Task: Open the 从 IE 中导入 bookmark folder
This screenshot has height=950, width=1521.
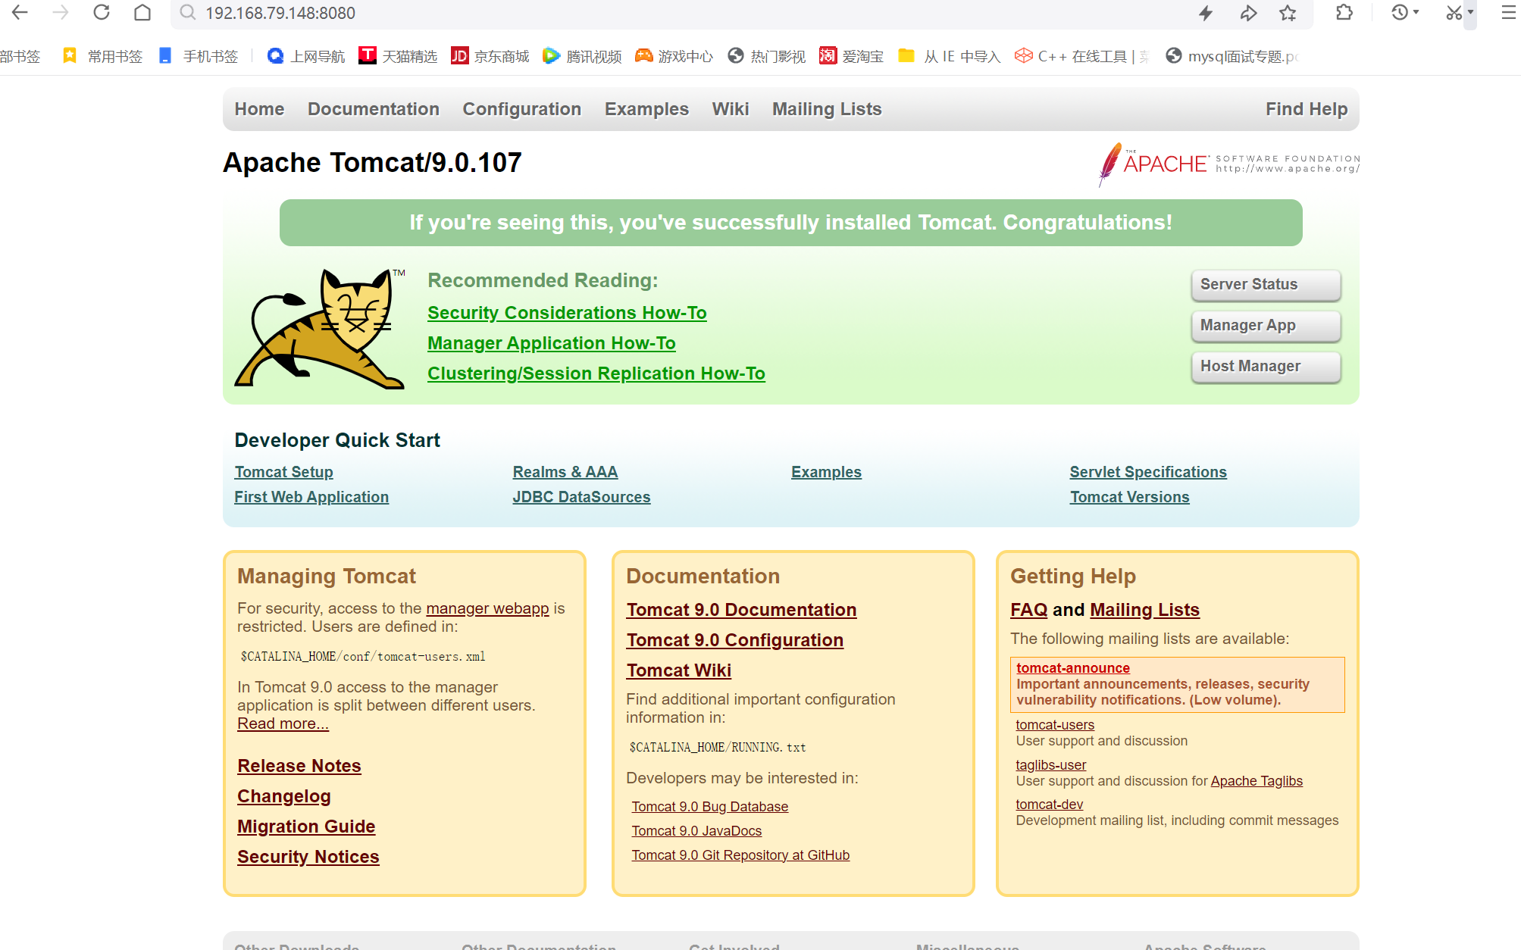Action: coord(950,56)
